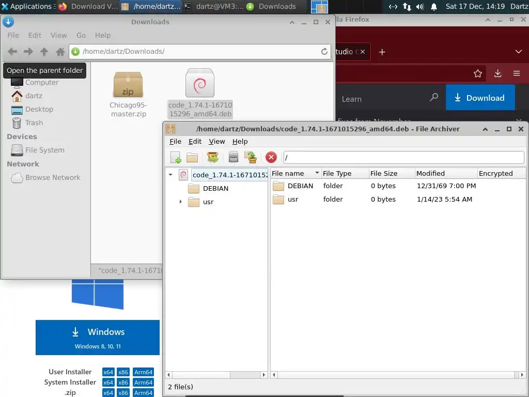Click Learn link on VS Code site
Viewport: 529px width, 397px height.
coord(351,99)
